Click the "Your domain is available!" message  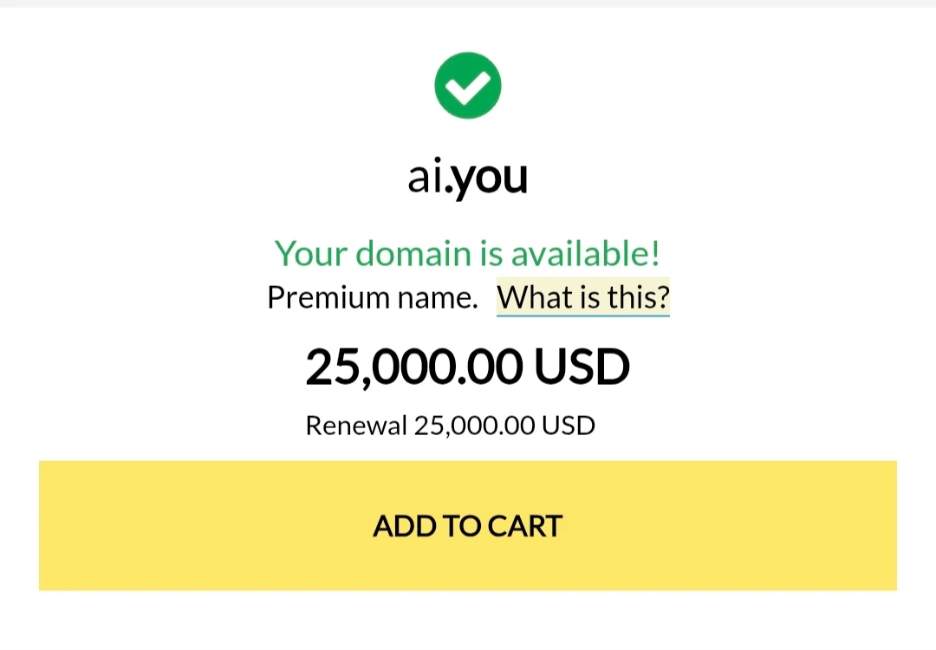click(468, 253)
